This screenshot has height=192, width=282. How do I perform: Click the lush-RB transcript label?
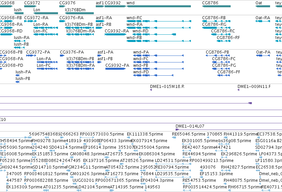(22, 44)
